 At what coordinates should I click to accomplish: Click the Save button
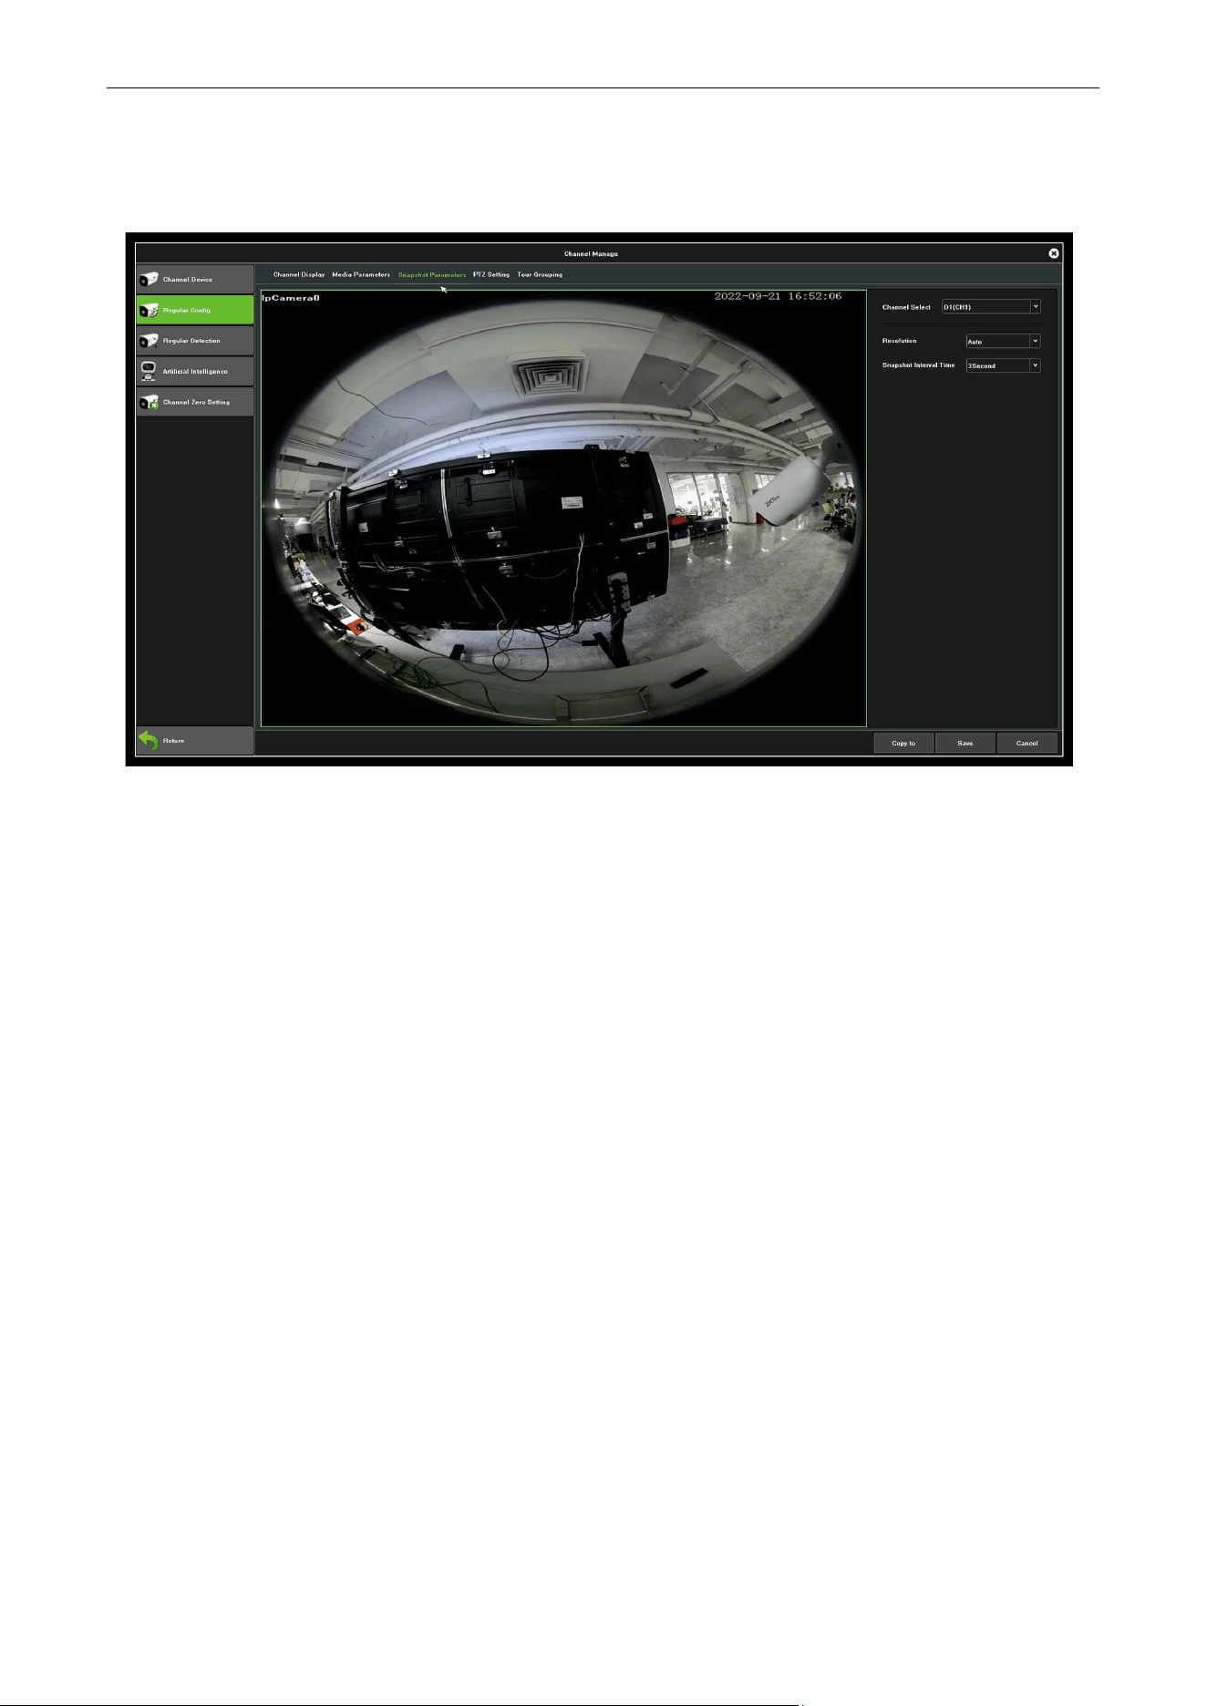coord(965,743)
